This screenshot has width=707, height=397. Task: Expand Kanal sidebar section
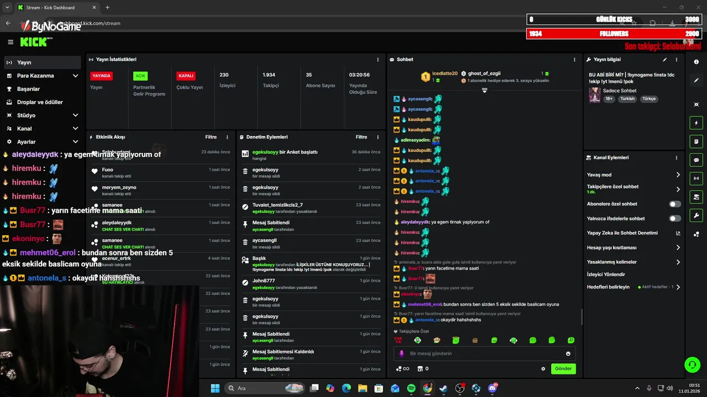click(x=76, y=128)
